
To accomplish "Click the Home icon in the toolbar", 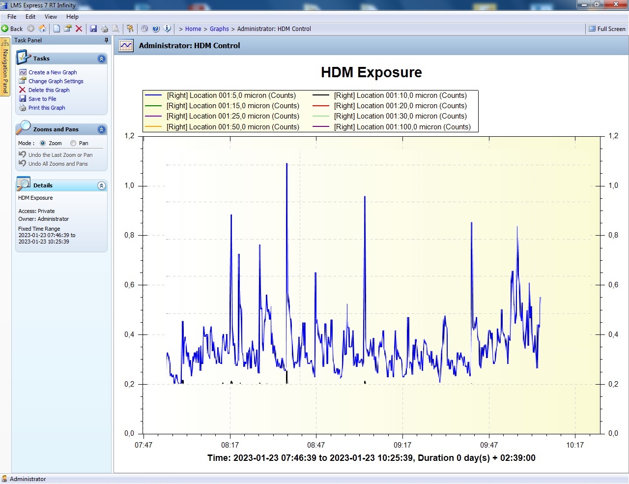I will pos(42,29).
